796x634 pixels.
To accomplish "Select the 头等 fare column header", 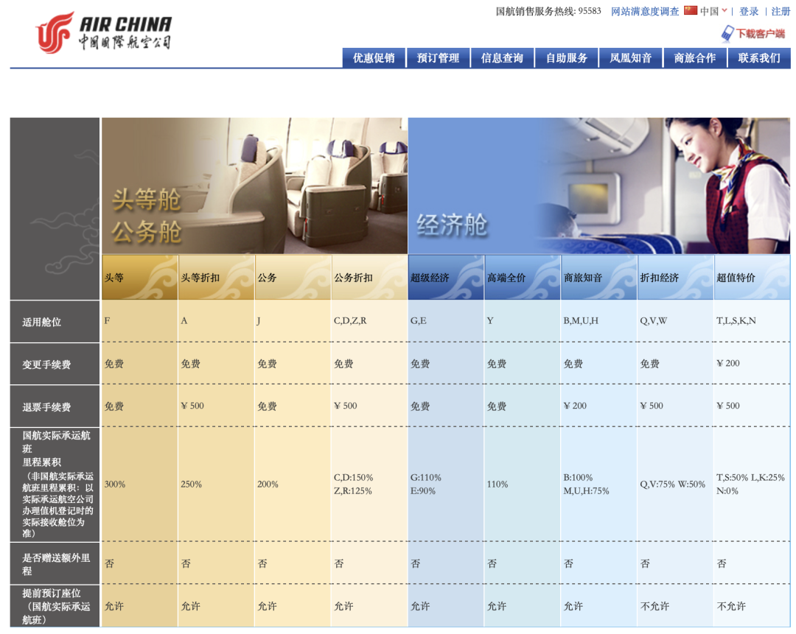I will coord(139,278).
